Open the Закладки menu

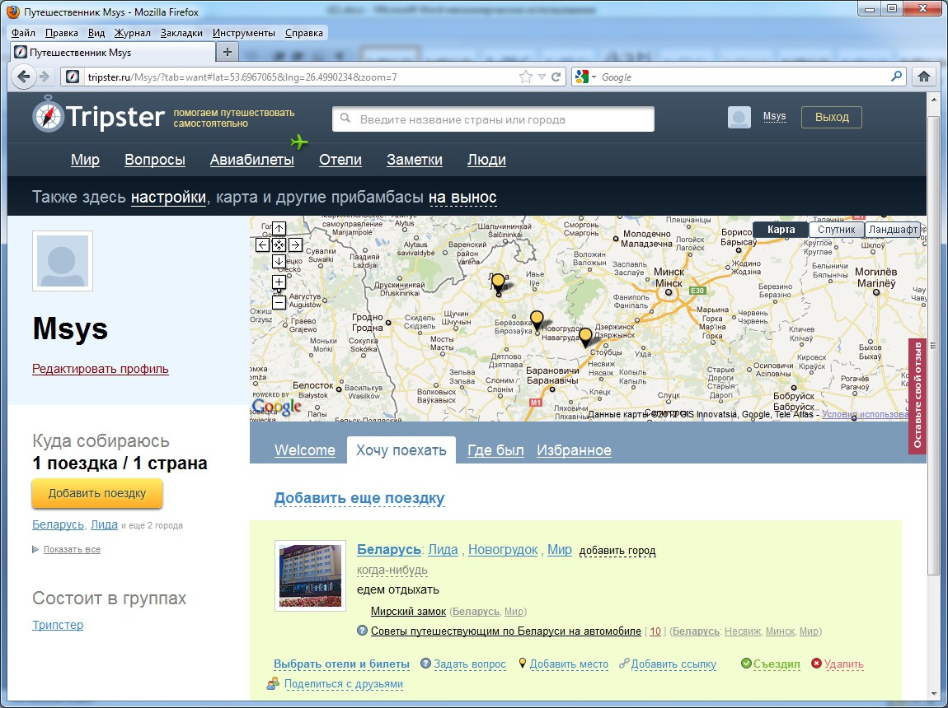(181, 33)
